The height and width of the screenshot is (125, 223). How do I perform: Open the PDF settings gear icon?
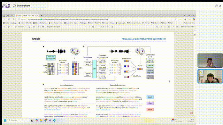177,27
